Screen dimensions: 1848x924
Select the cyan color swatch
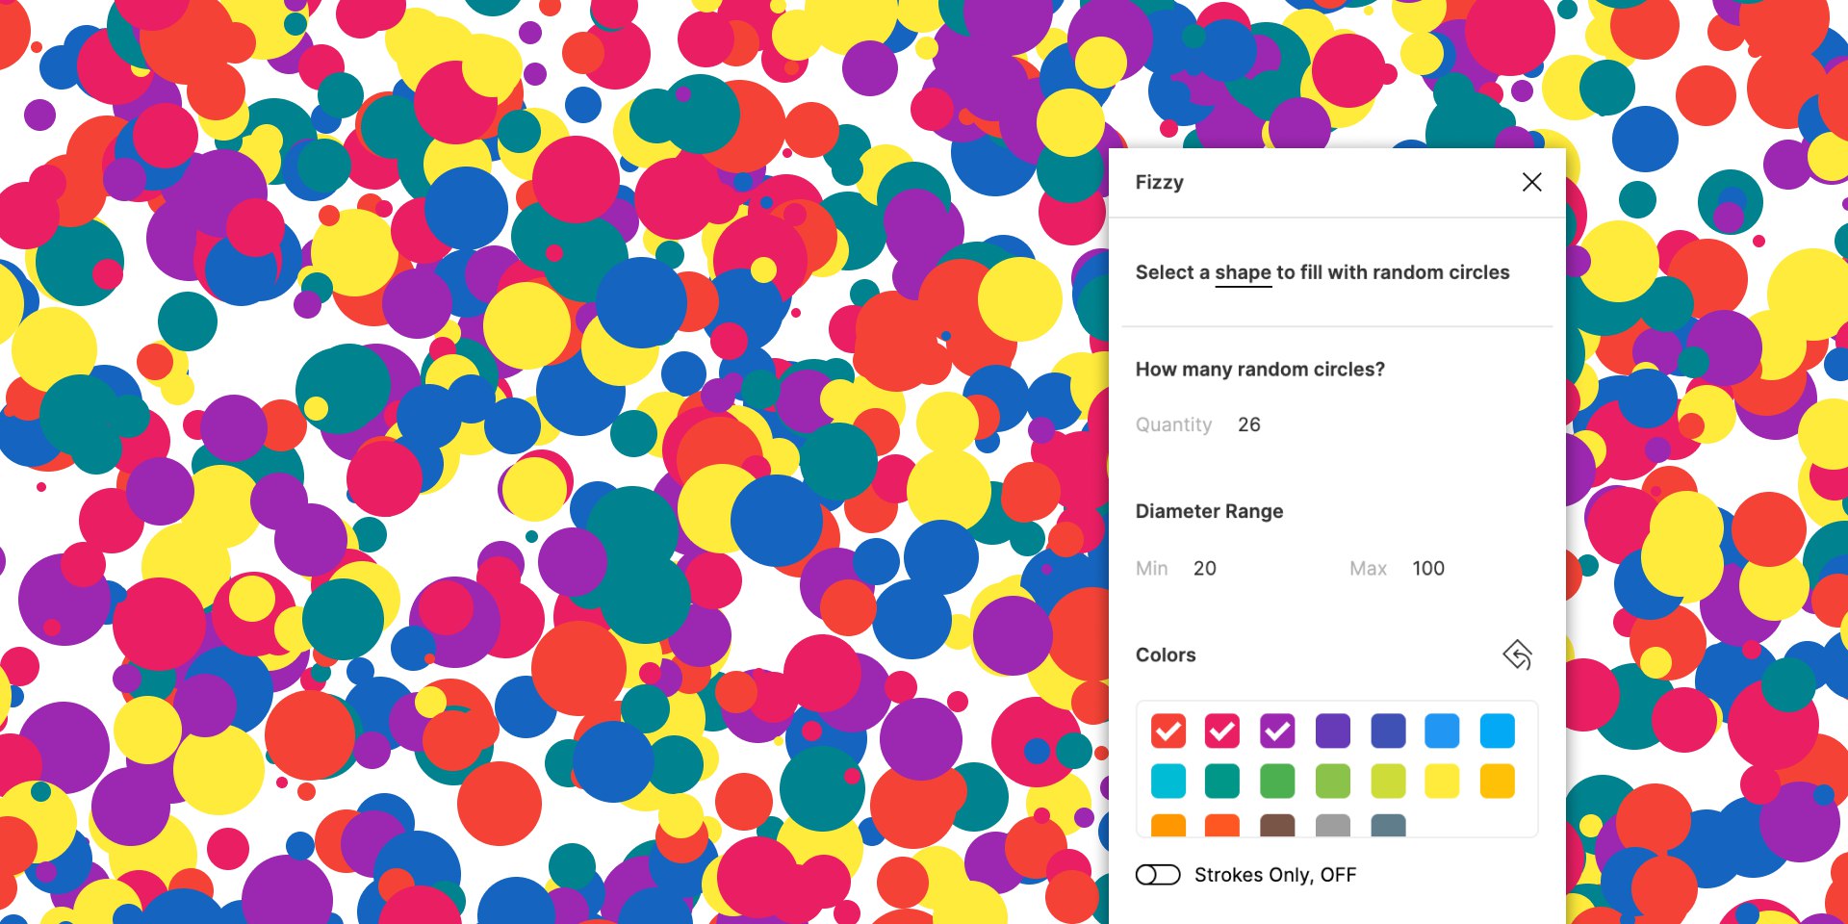point(1168,781)
